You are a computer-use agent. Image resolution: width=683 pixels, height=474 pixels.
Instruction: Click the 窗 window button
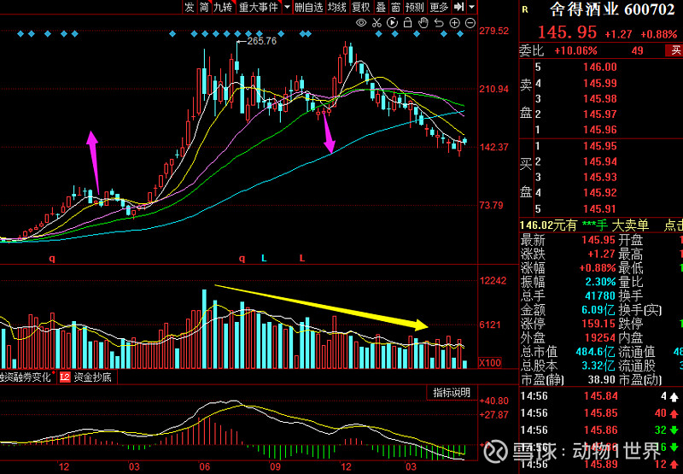[395, 7]
